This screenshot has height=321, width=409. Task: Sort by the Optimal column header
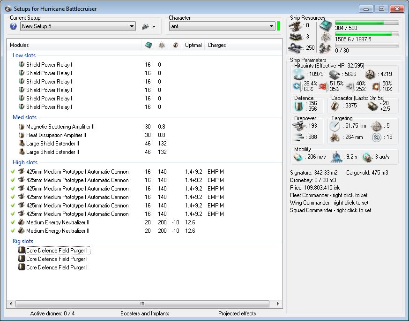click(x=193, y=45)
